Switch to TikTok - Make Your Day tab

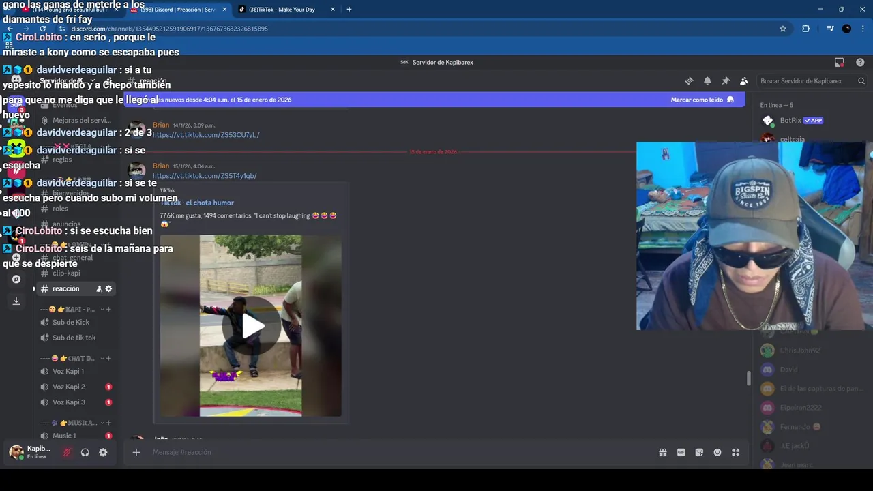[285, 10]
